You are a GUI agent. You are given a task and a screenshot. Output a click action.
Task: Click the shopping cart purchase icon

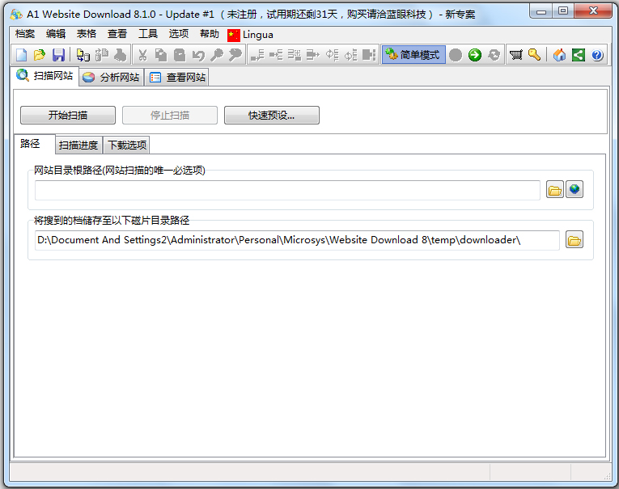click(516, 55)
